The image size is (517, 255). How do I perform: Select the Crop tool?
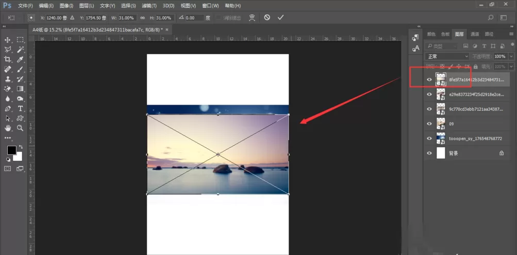coord(8,59)
